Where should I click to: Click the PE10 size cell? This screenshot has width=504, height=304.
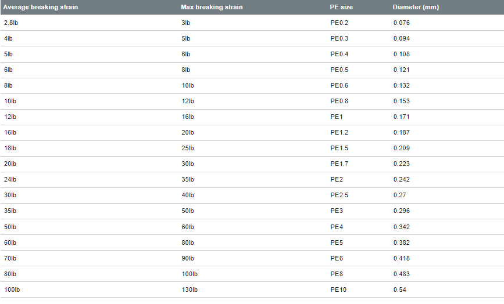tap(338, 289)
